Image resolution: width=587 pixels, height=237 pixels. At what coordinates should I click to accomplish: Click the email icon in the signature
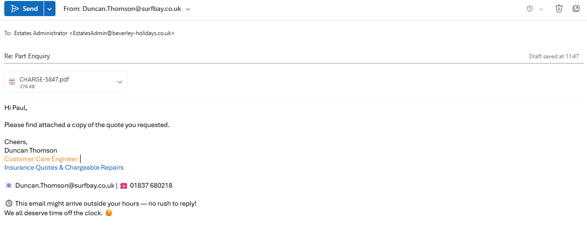pos(9,185)
